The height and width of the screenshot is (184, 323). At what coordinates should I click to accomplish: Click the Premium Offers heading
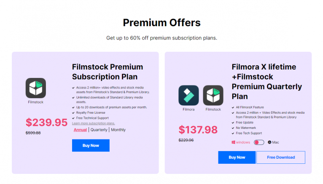pos(161,22)
